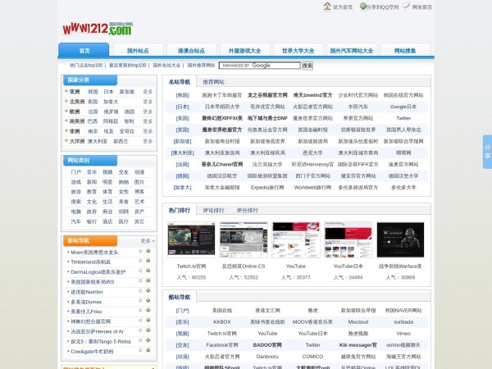Click the www1212.com site logo
This screenshot has height=369, width=492.
97,28
